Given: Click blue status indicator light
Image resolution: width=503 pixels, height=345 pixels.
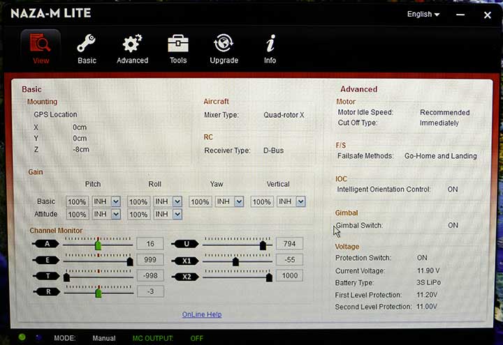Looking at the screenshot, I should click(38, 337).
